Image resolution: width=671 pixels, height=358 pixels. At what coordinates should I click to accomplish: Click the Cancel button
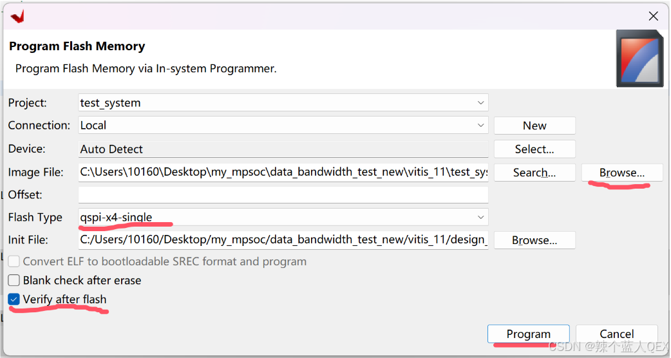(x=617, y=334)
